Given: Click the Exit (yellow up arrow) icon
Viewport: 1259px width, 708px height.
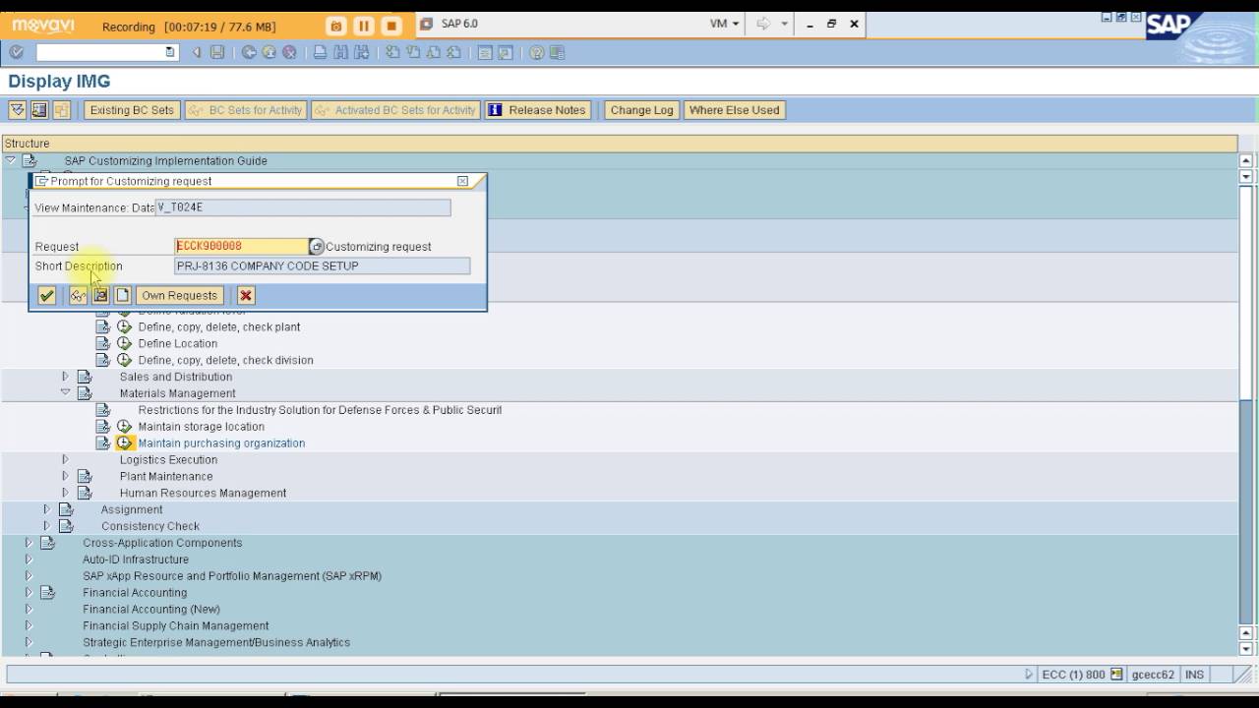Looking at the screenshot, I should point(270,52).
